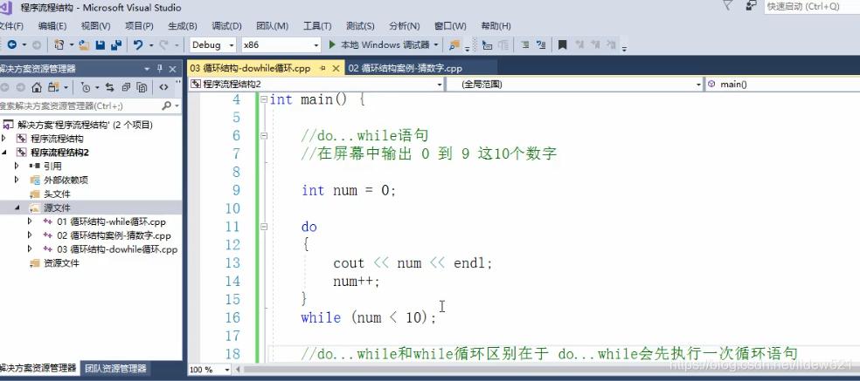The width and height of the screenshot is (860, 381).
Task: Start debugging with the green play arrow
Action: [x=332, y=44]
